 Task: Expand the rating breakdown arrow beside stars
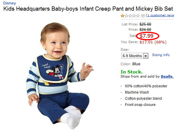(143, 16)
